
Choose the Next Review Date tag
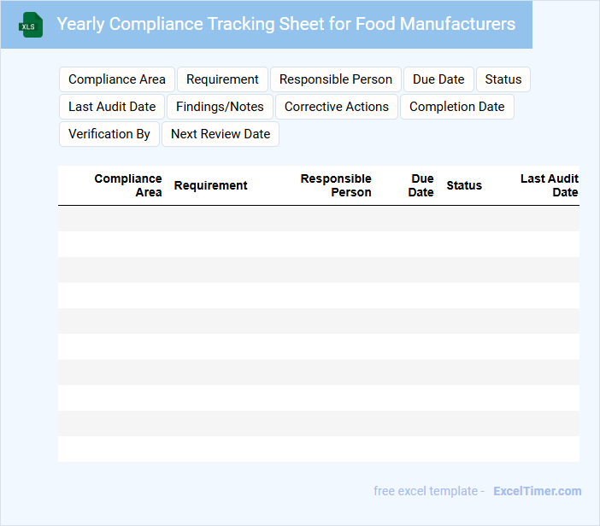pyautogui.click(x=221, y=134)
